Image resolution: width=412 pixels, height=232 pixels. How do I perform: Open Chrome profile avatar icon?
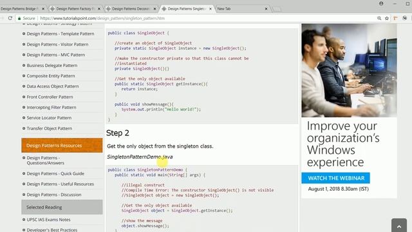point(381,3)
